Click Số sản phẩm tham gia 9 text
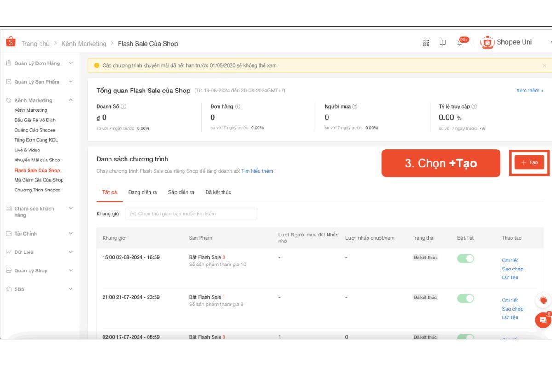 (x=216, y=305)
